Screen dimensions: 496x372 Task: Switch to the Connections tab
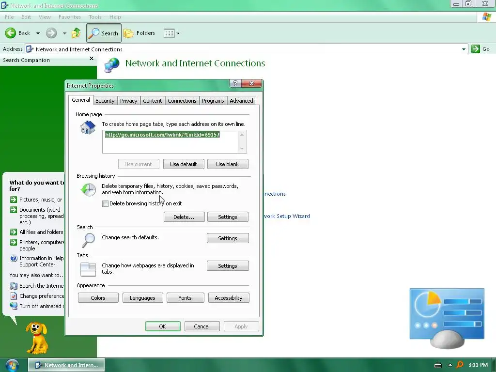pos(182,101)
